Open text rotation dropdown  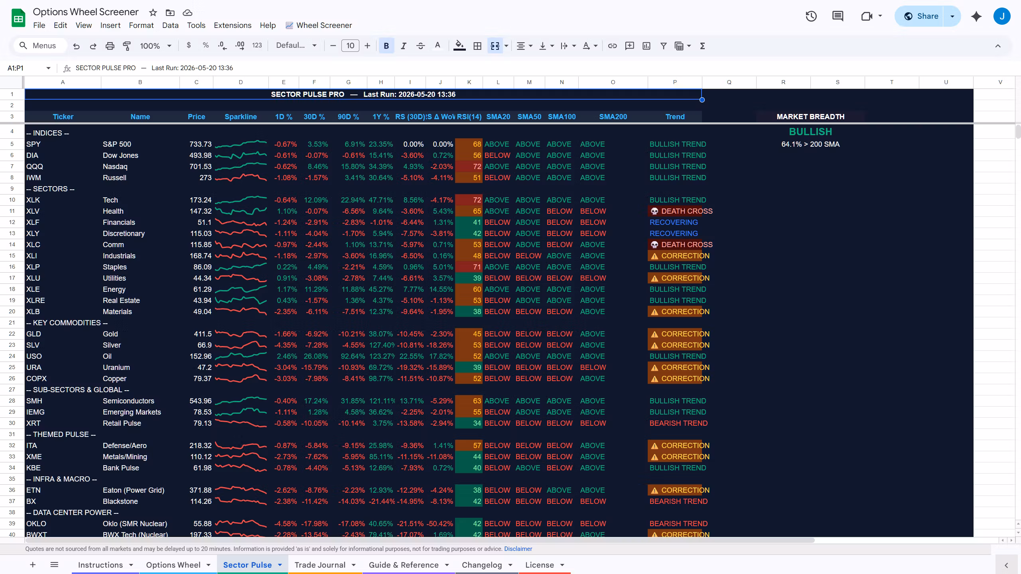pyautogui.click(x=590, y=46)
